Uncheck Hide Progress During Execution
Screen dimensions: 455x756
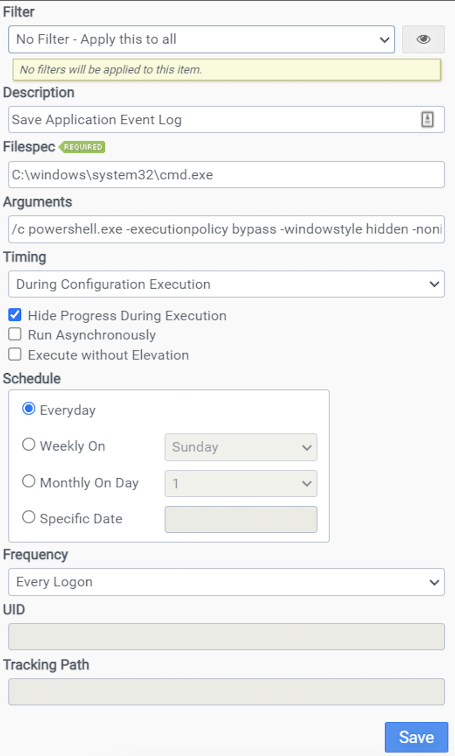click(15, 315)
